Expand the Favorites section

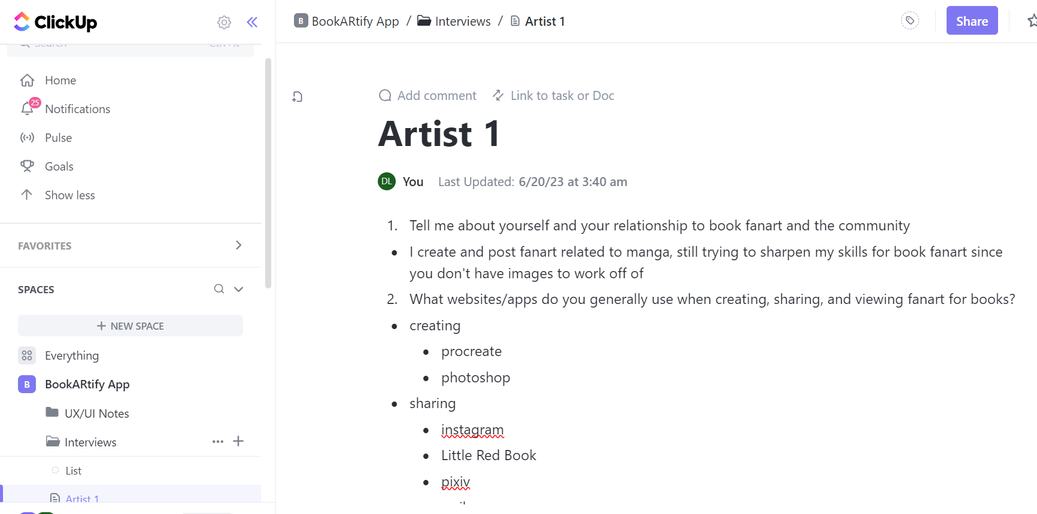click(238, 245)
